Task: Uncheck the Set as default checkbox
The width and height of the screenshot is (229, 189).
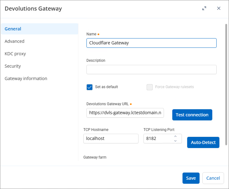Action: (90, 87)
